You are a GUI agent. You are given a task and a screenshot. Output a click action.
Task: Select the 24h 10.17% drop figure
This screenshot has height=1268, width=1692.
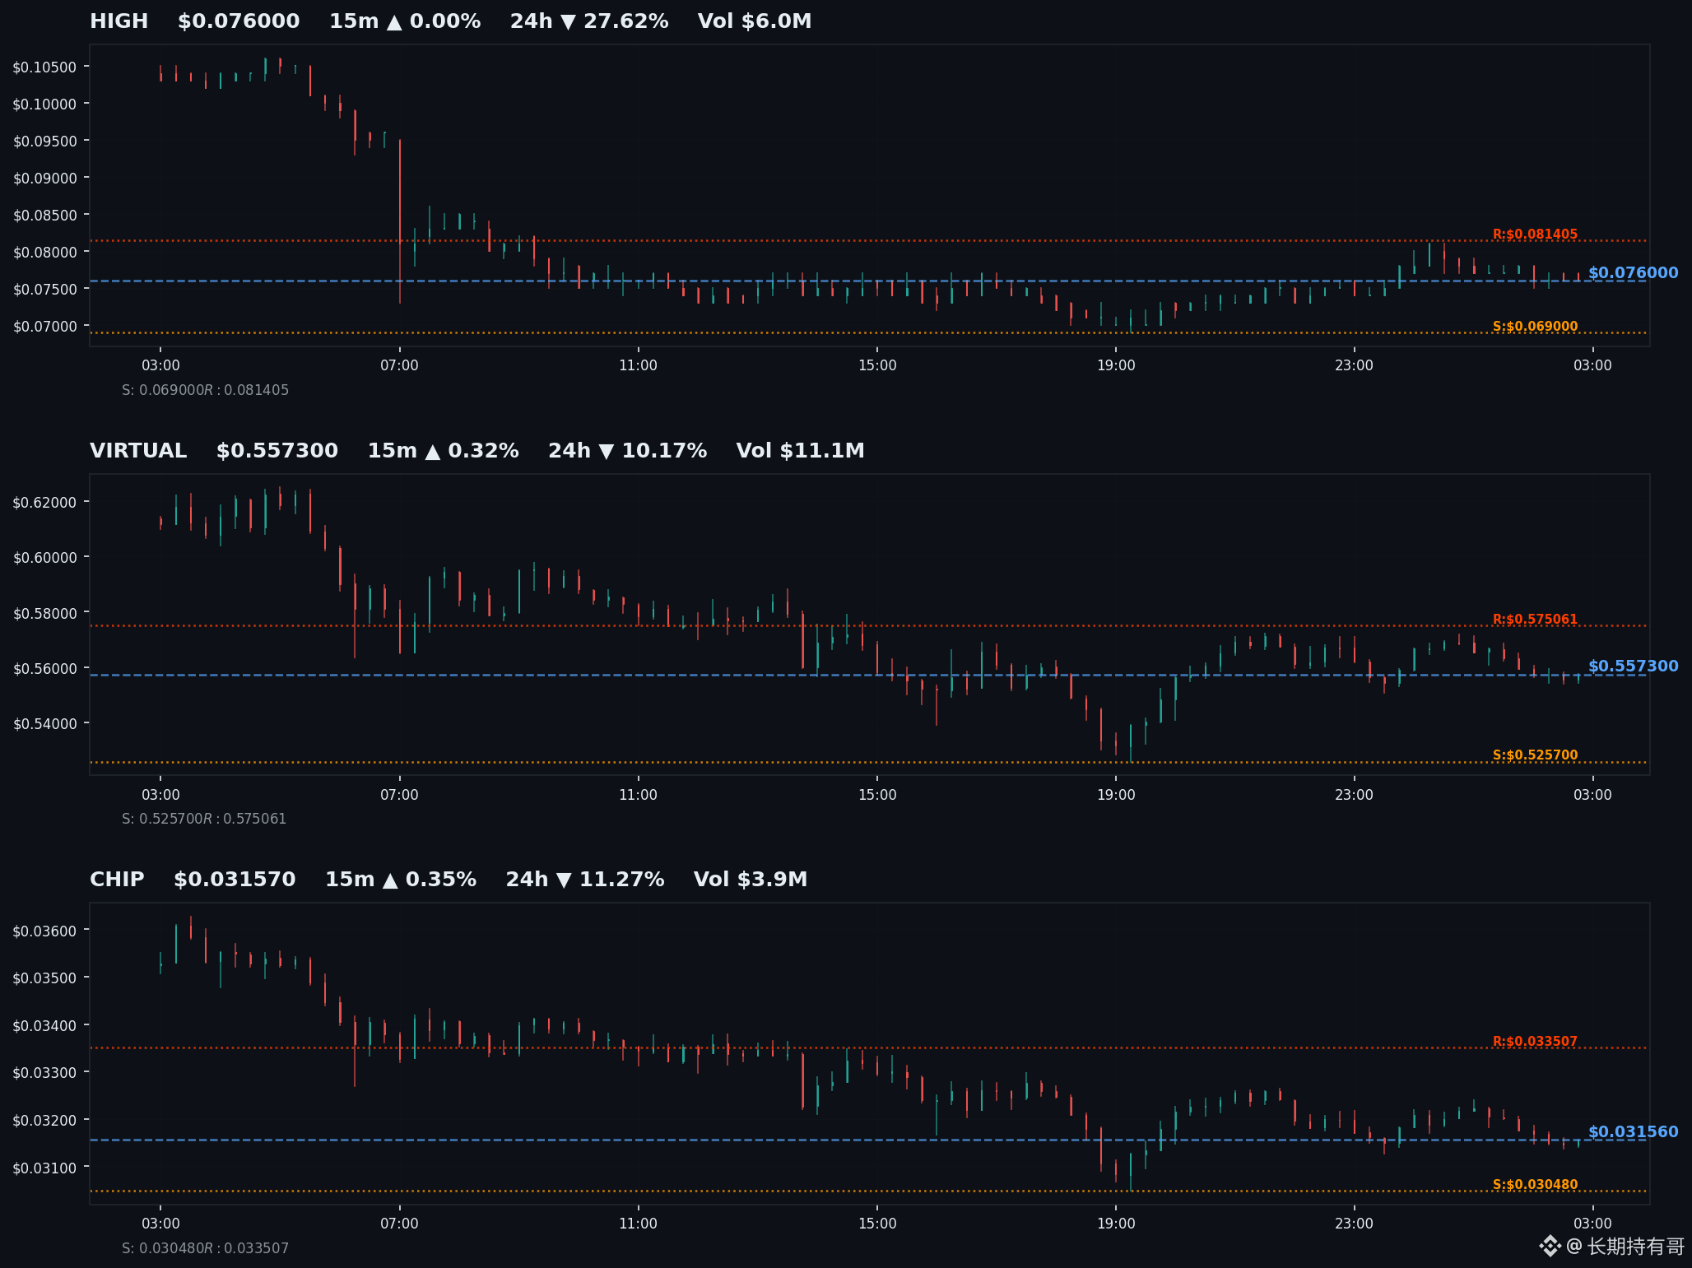[x=627, y=451]
